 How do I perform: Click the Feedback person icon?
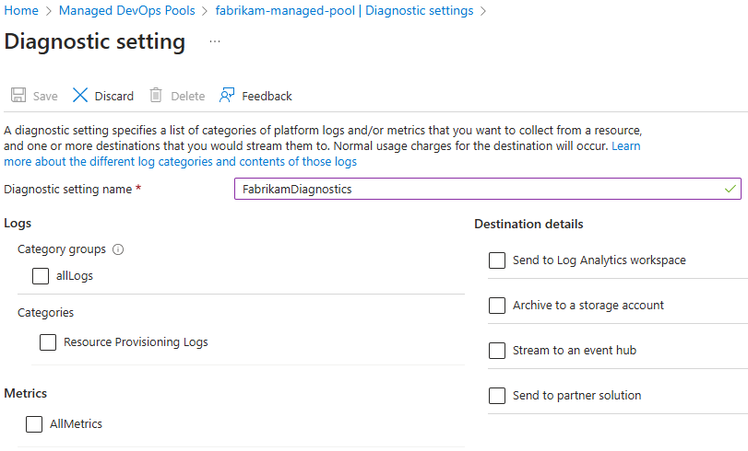tap(227, 95)
